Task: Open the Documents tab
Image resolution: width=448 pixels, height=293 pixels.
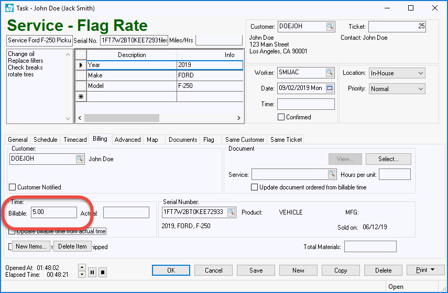Action: pyautogui.click(x=183, y=140)
